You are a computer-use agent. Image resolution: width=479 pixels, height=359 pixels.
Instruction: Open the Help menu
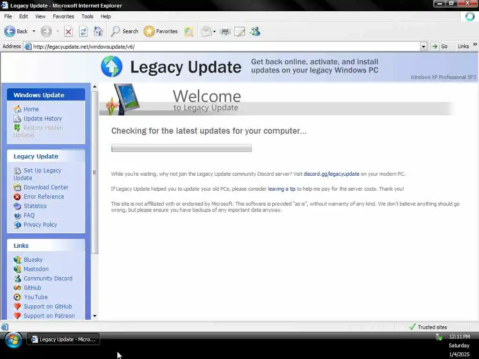pyautogui.click(x=105, y=16)
